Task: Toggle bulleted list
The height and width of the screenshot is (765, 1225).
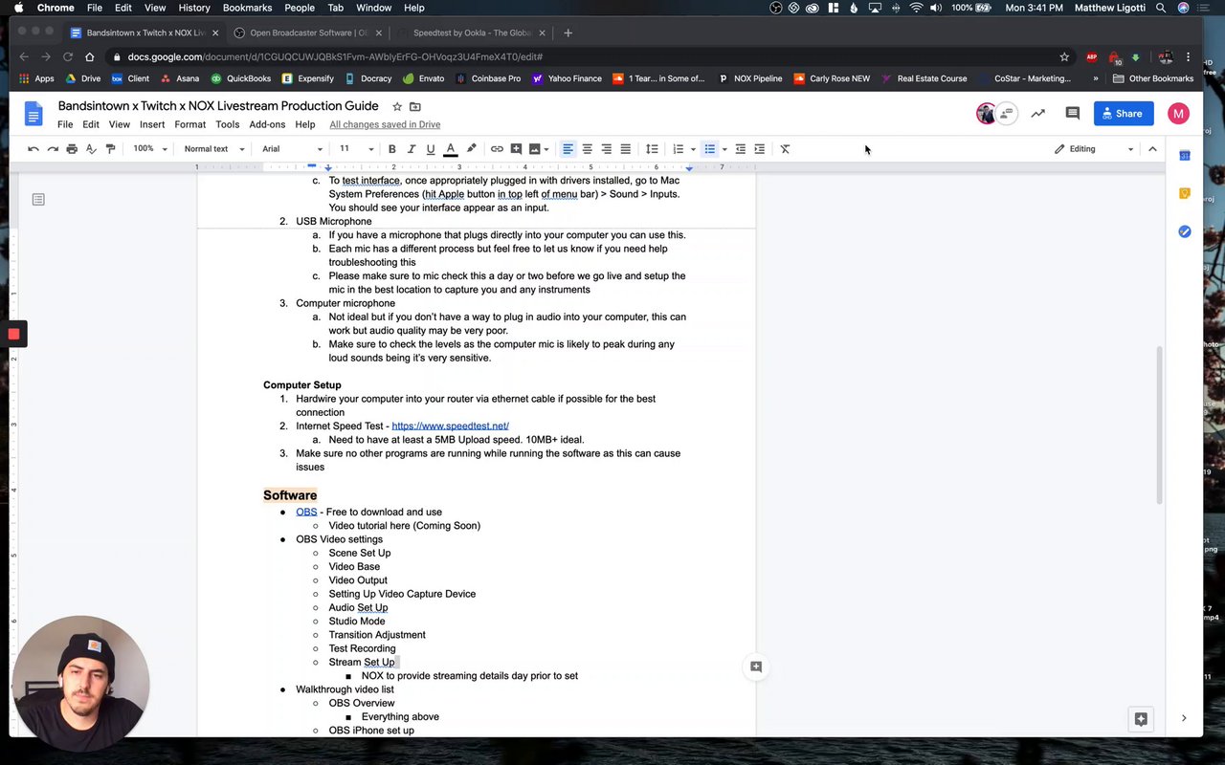Action: click(709, 149)
